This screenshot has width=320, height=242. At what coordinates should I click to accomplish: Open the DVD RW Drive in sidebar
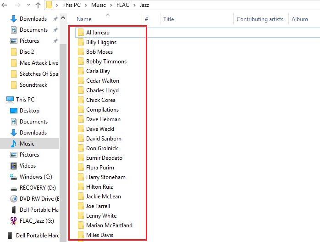[x=39, y=199]
